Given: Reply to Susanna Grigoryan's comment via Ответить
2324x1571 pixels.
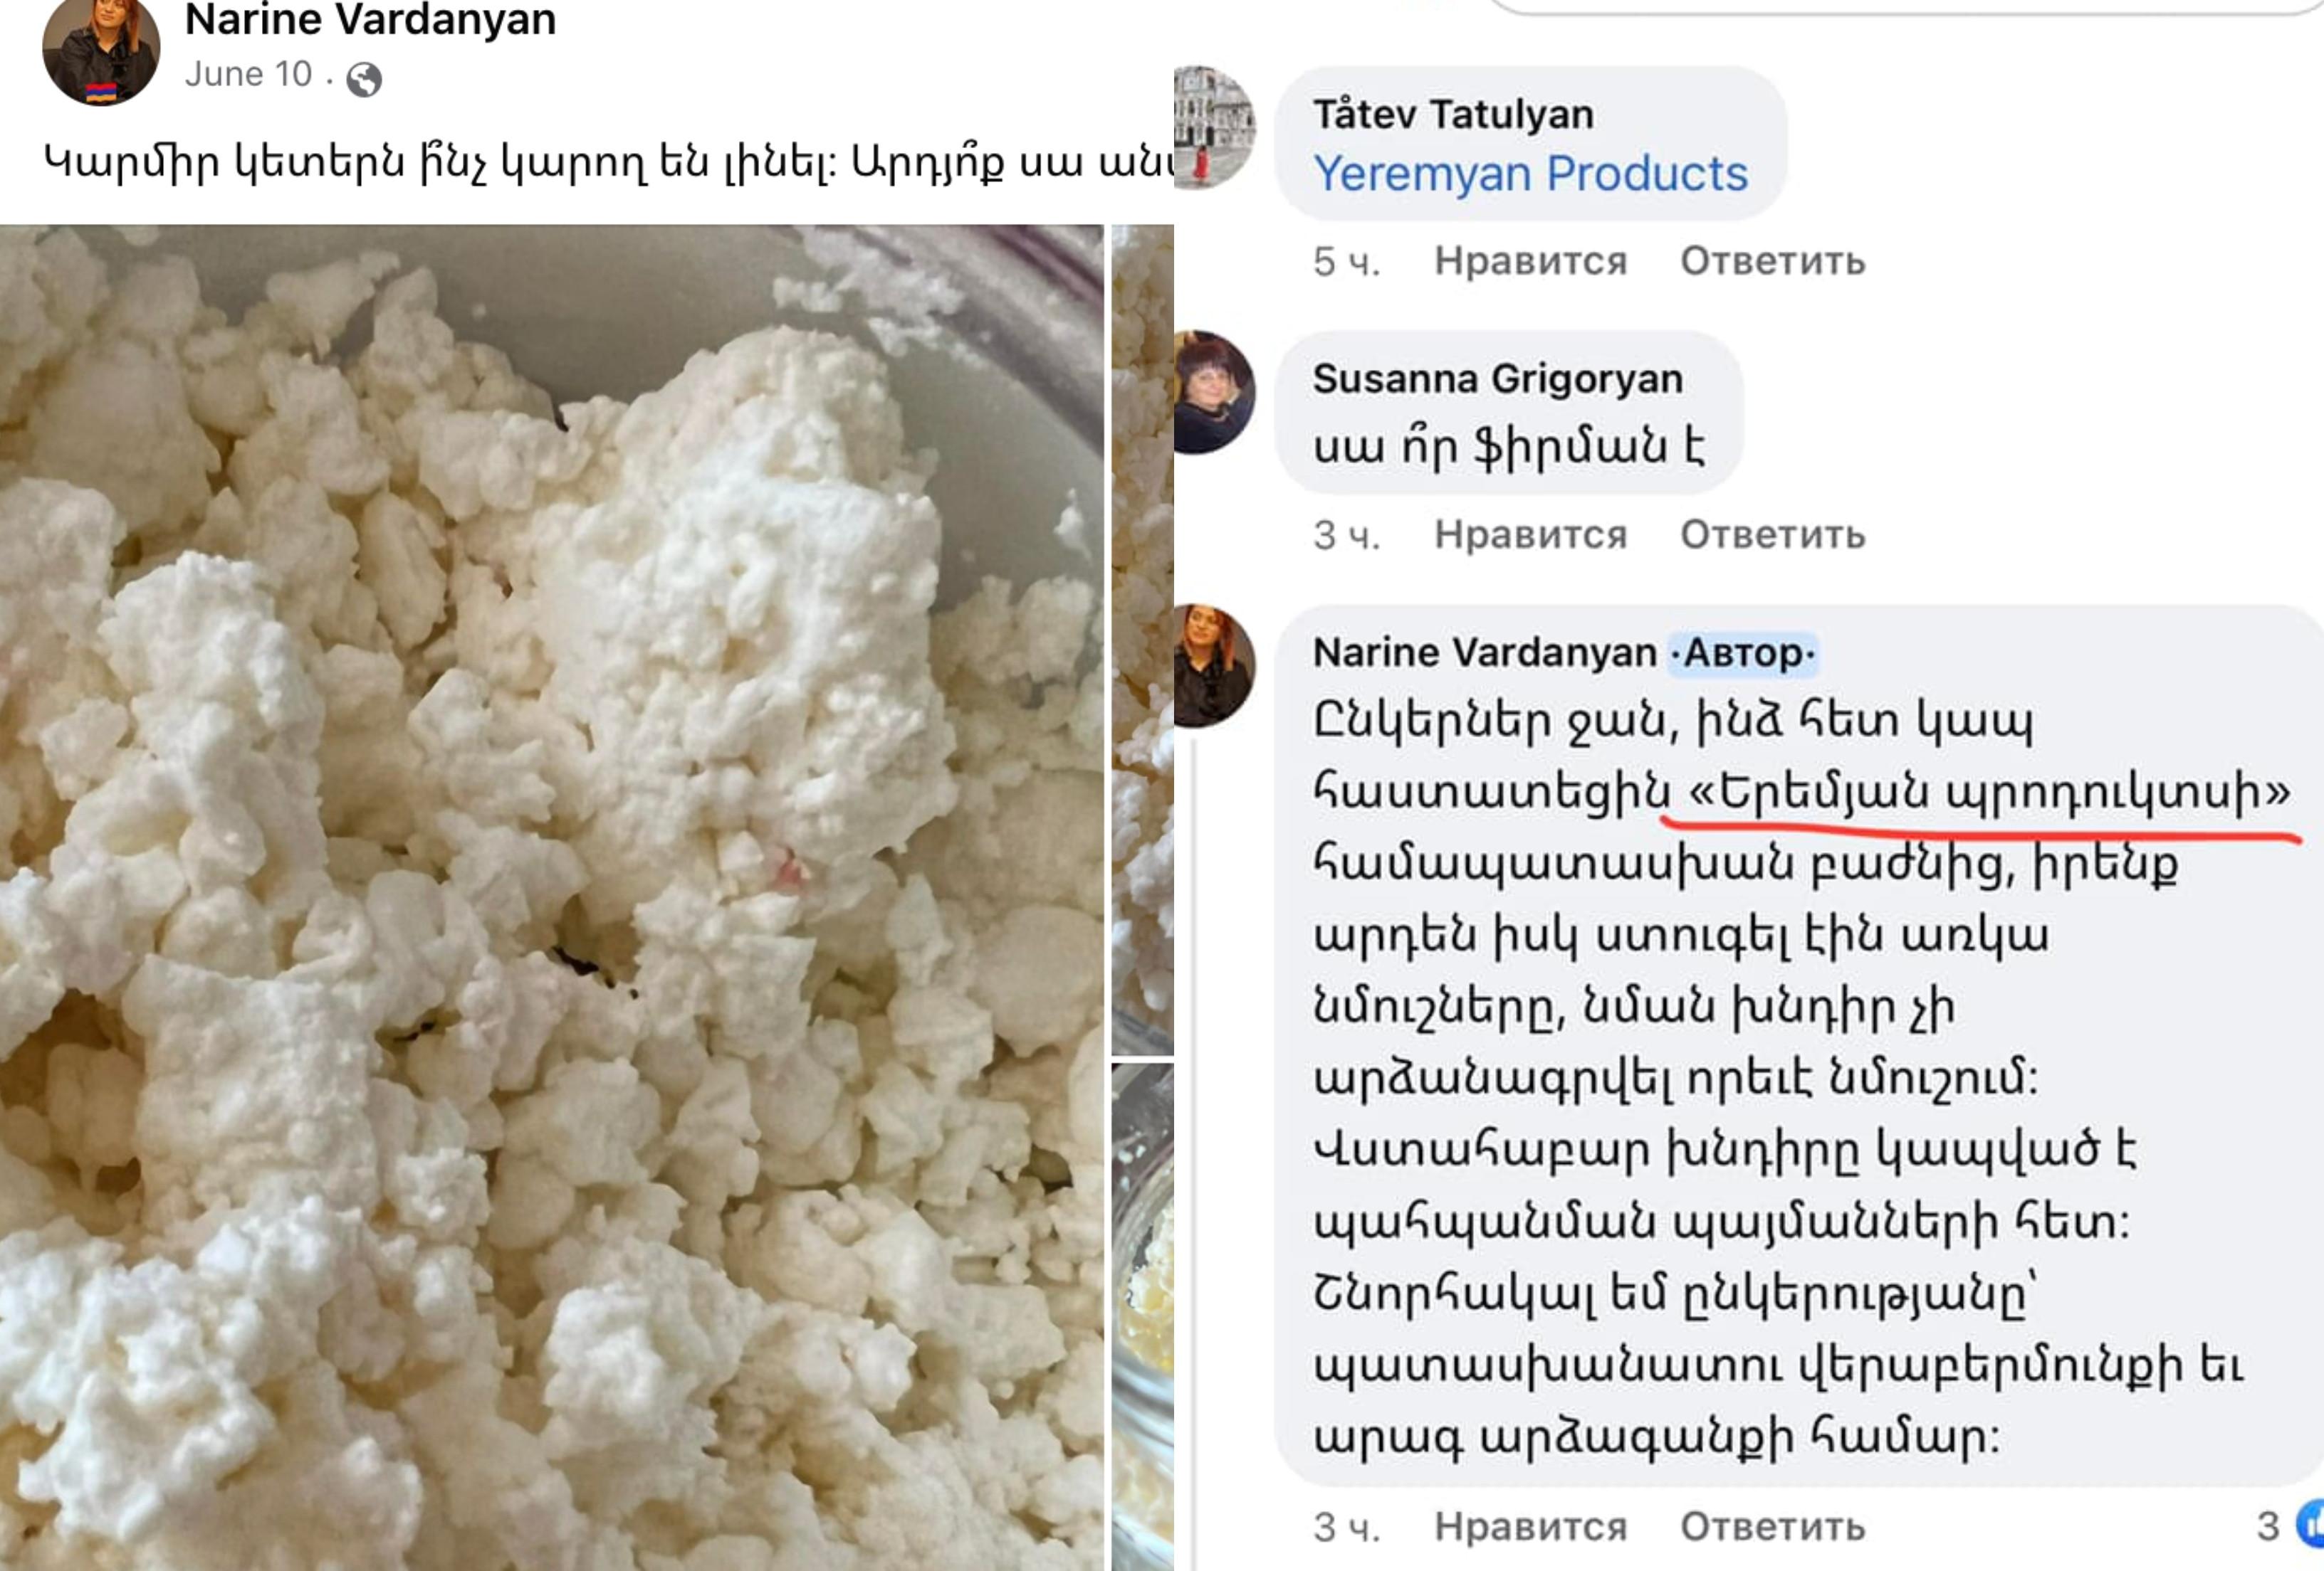Looking at the screenshot, I should pos(1773,534).
